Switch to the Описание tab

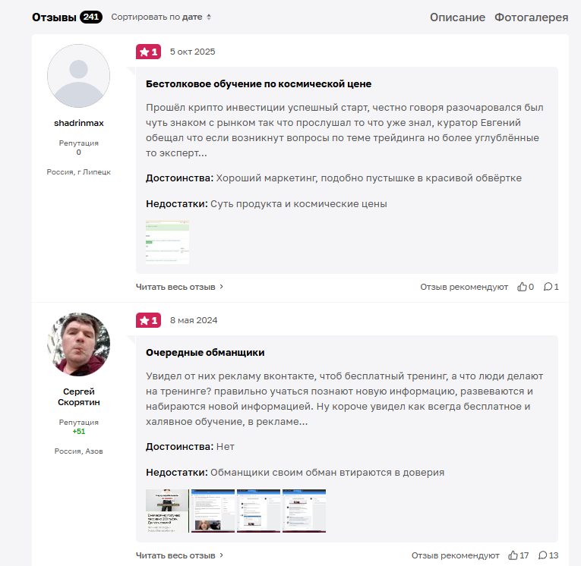[x=457, y=17]
